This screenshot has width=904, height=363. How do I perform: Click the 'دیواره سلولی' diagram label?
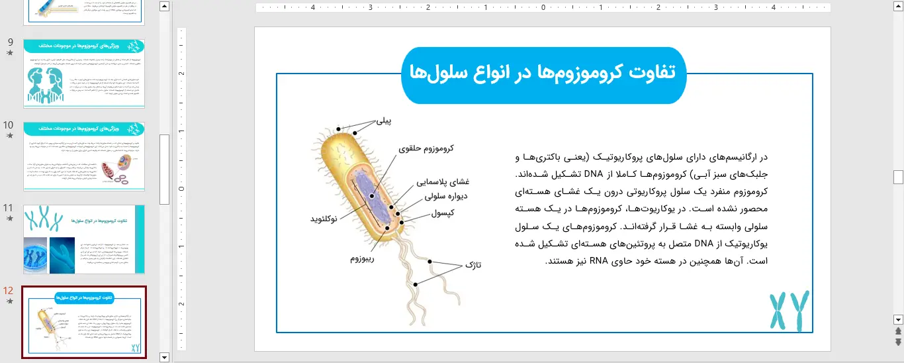(446, 197)
